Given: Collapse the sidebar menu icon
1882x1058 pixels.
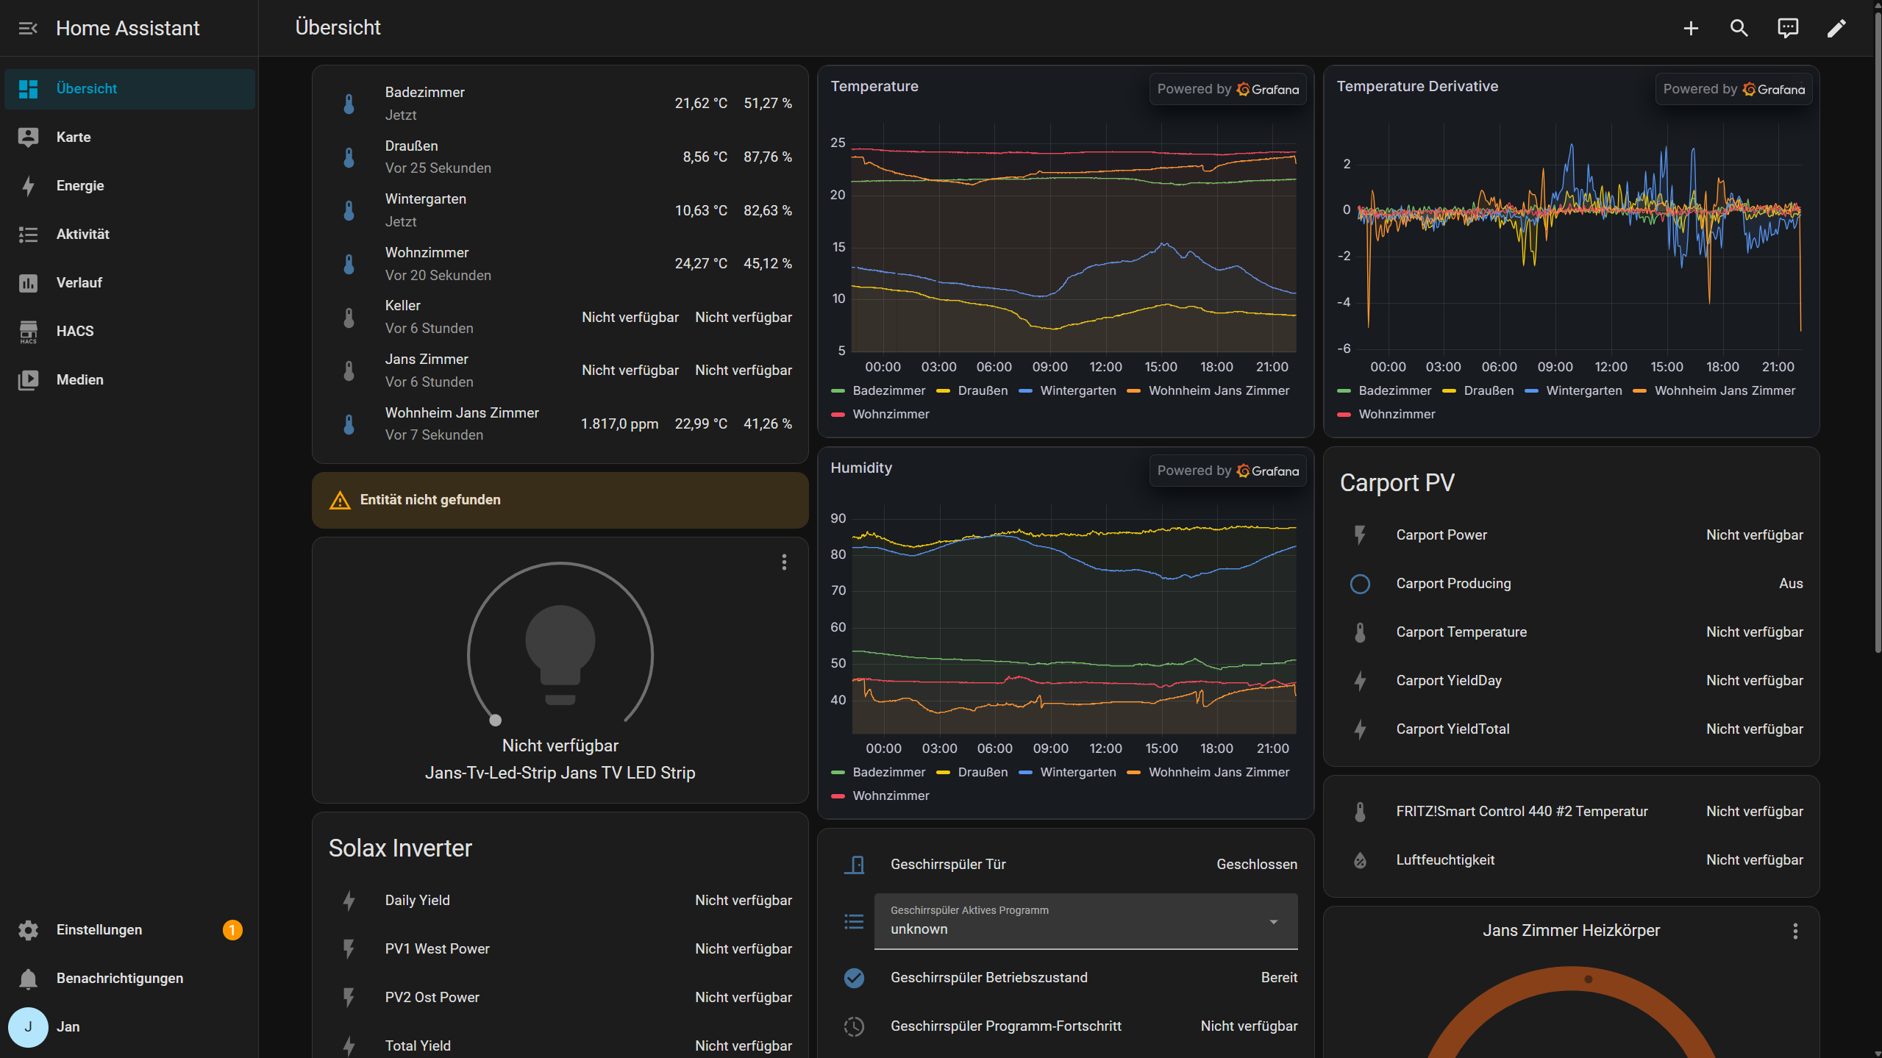Looking at the screenshot, I should 28,28.
